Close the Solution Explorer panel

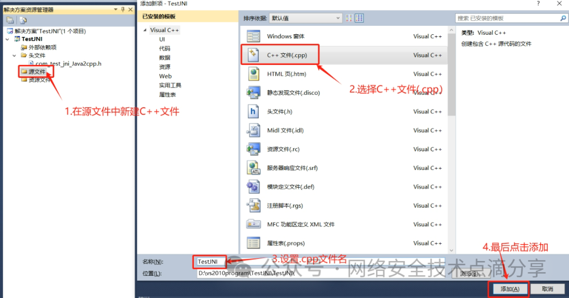coord(130,9)
